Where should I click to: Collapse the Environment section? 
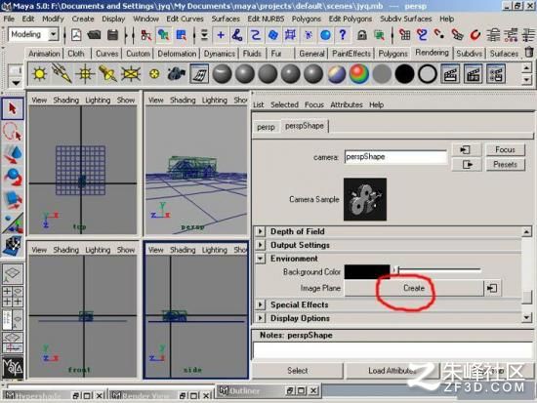(260, 259)
